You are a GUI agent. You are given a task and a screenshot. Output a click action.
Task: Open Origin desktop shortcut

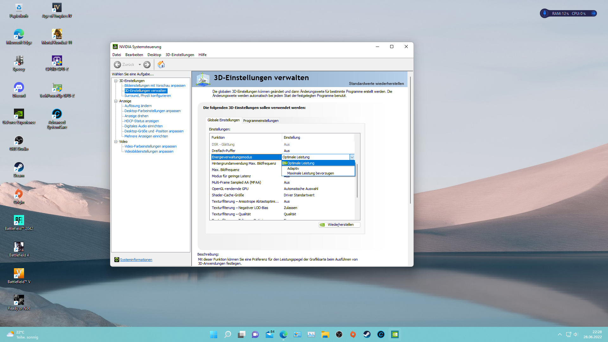pos(19,197)
